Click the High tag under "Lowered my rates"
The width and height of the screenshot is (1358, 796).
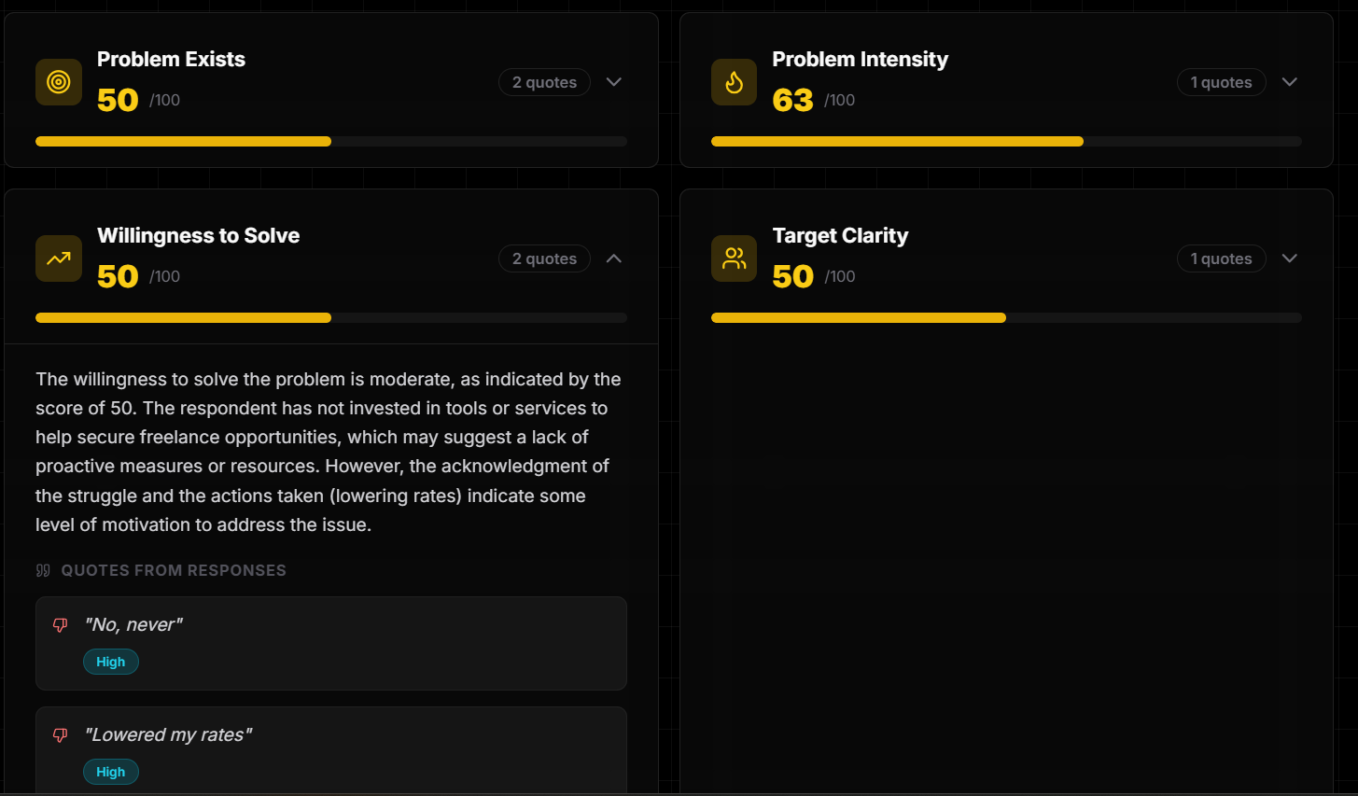(111, 772)
